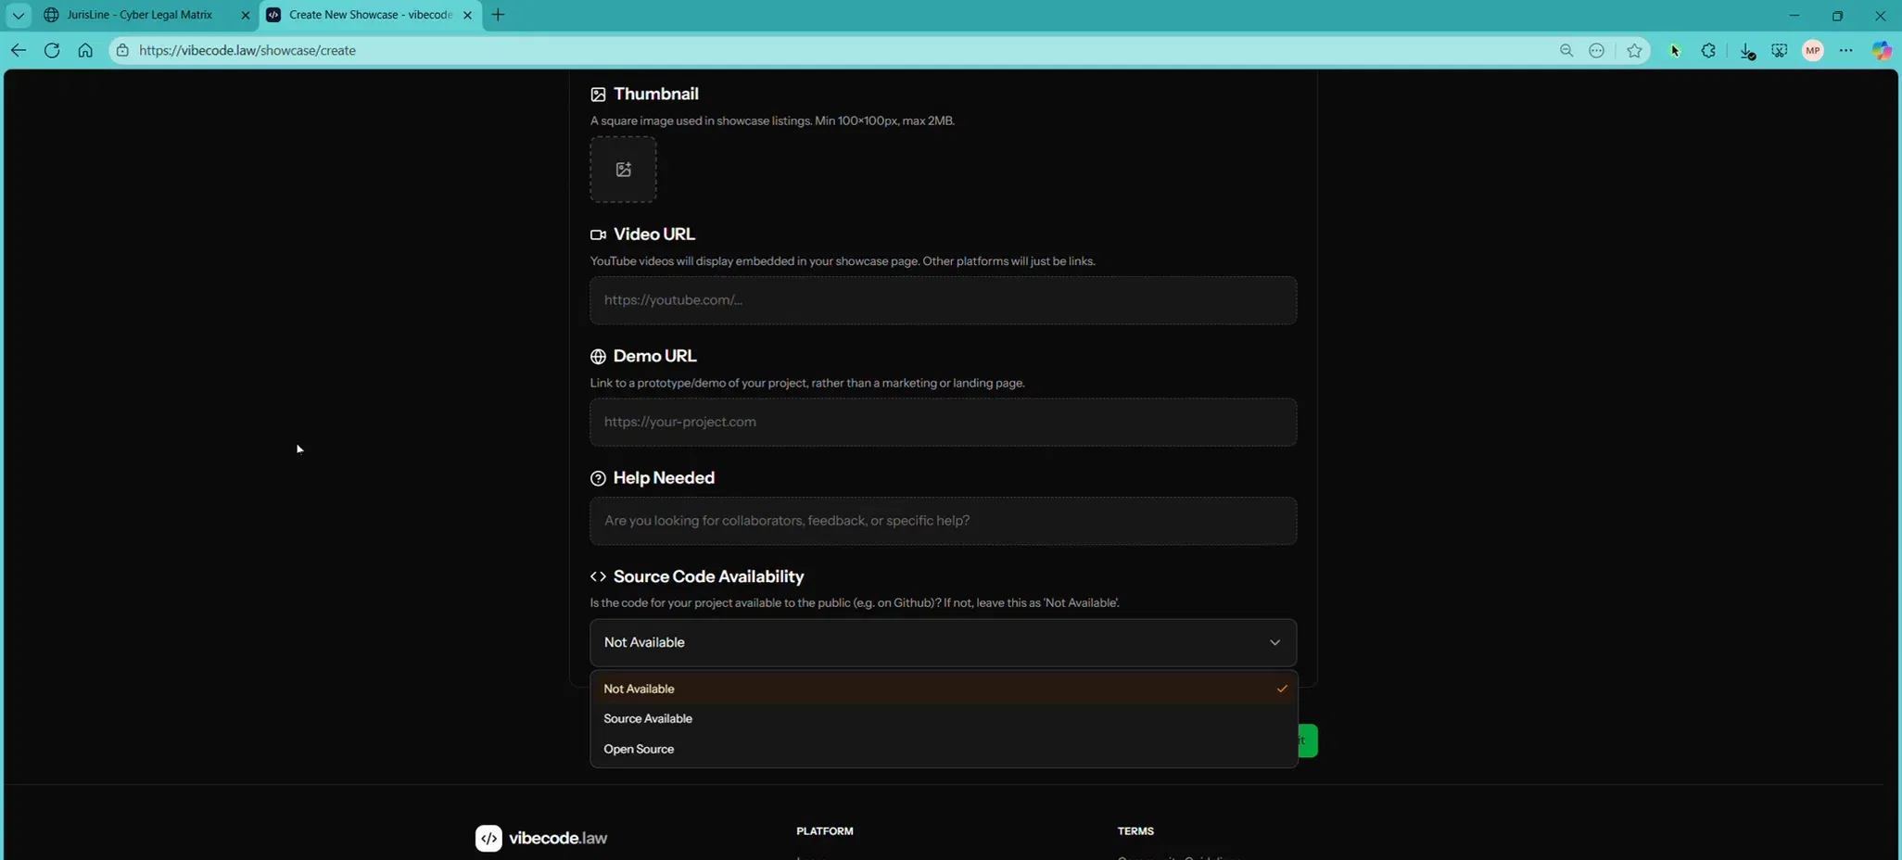Image resolution: width=1902 pixels, height=860 pixels.
Task: Switch to JurisLine - Cyber Legal Matrix tab
Action: pyautogui.click(x=139, y=15)
